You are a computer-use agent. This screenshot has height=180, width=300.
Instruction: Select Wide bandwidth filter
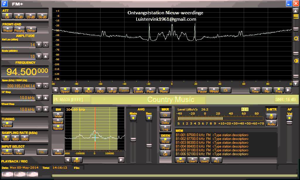tap(58, 115)
